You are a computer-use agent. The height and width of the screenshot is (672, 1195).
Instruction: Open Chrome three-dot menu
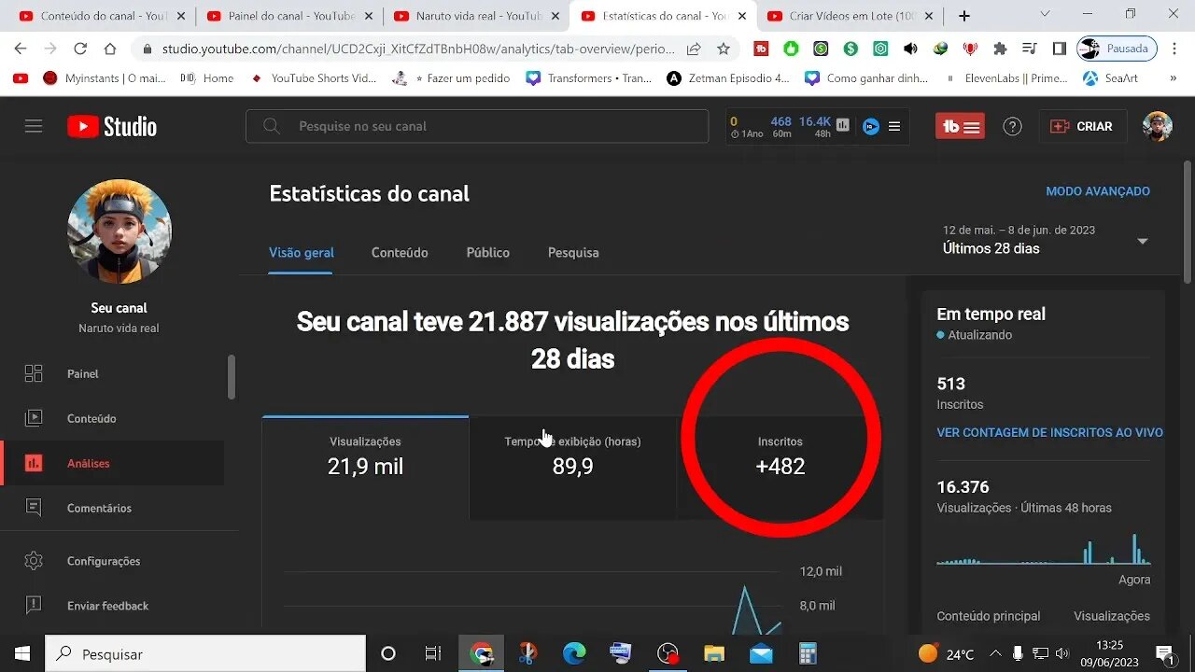coord(1174,49)
